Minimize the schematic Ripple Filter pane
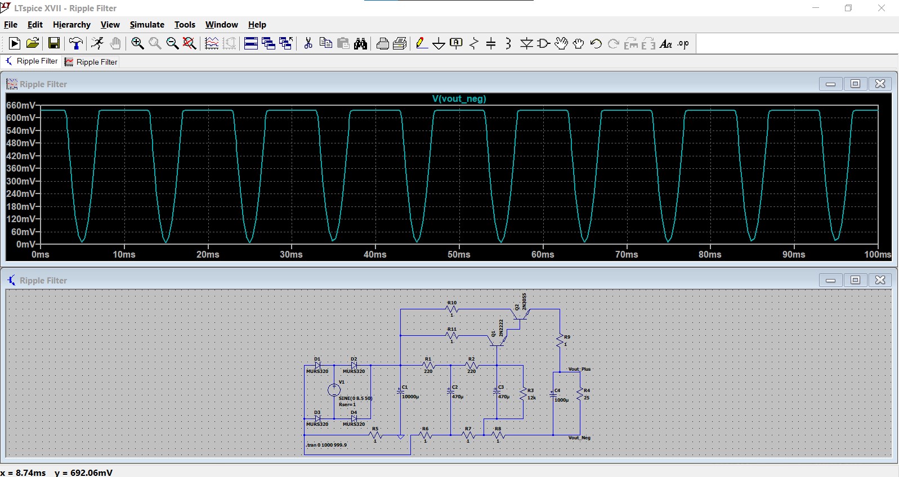Image resolution: width=899 pixels, height=477 pixels. coord(830,280)
